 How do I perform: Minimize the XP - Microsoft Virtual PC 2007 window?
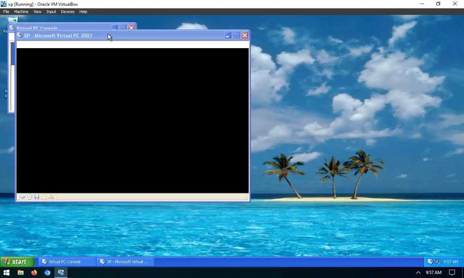point(228,35)
